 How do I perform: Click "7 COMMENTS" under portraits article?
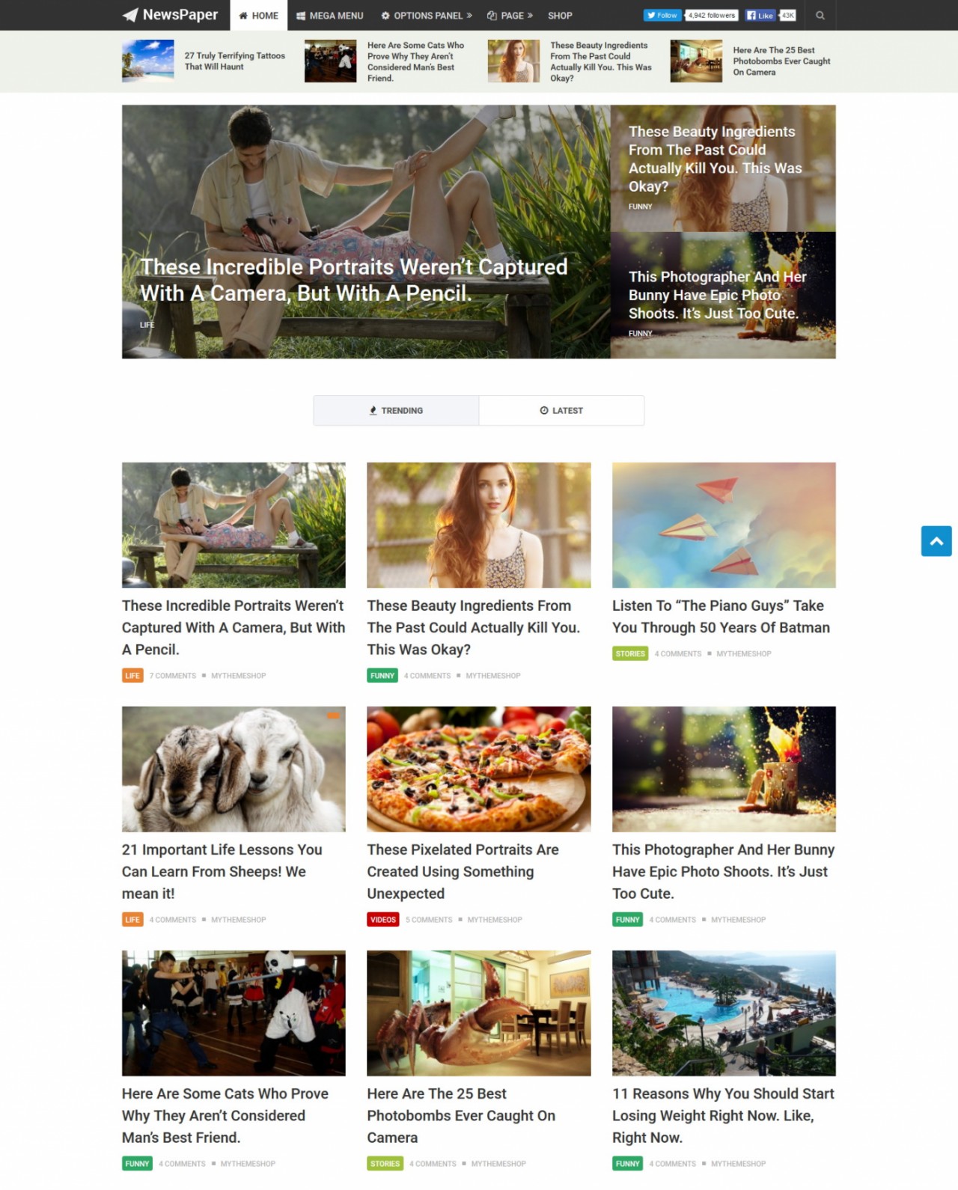173,675
